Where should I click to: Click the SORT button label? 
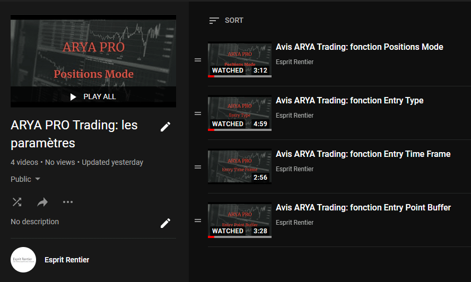point(234,21)
